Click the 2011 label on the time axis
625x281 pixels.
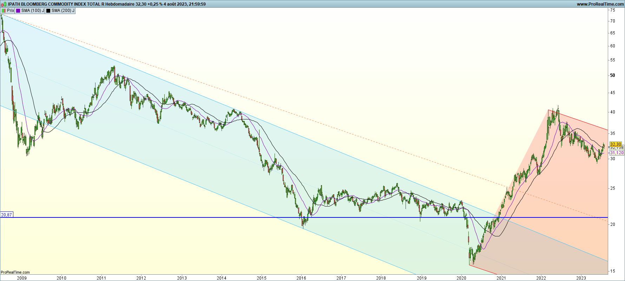[101, 278]
